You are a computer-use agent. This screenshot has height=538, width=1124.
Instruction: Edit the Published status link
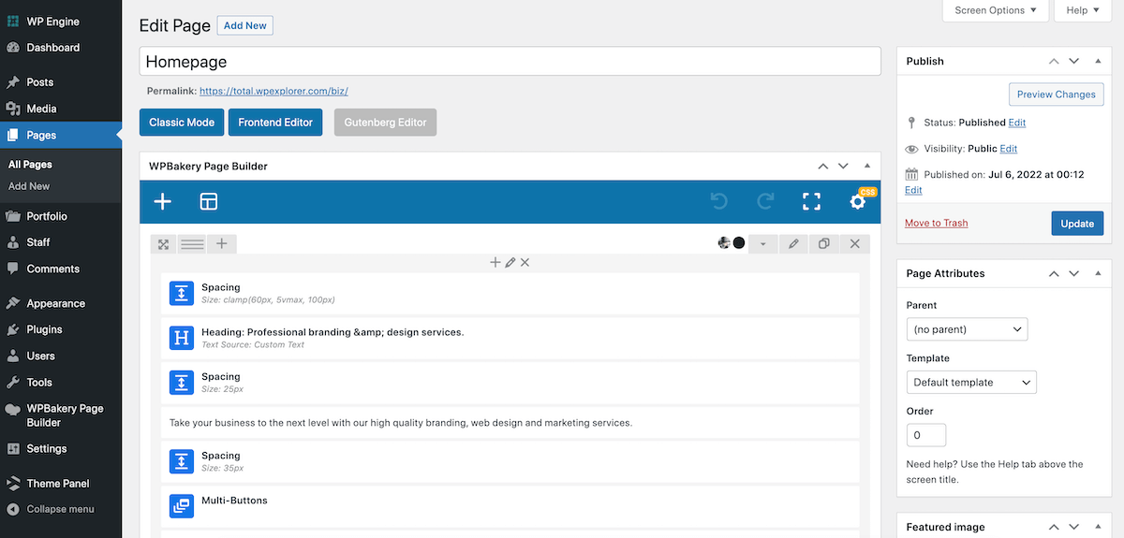pyautogui.click(x=1016, y=123)
